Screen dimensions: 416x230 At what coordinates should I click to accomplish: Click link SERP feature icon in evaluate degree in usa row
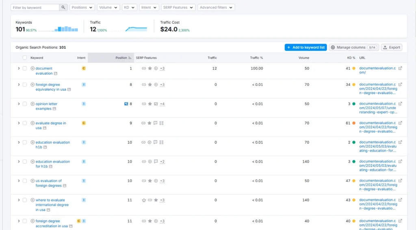143,123
